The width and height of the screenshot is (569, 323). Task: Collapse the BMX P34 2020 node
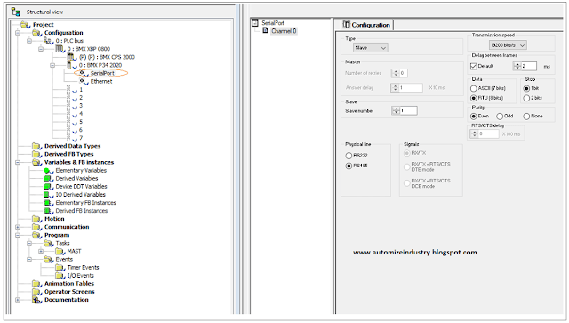pos(52,65)
